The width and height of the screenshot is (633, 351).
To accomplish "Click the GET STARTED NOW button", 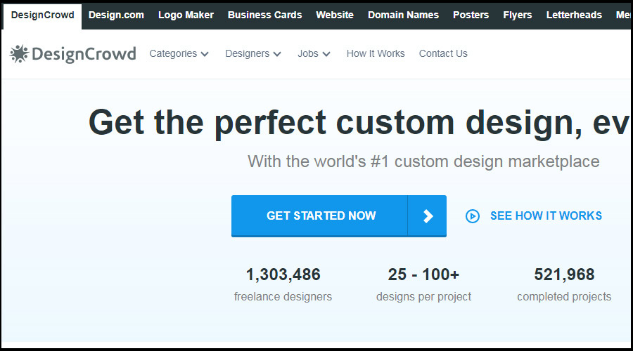I will click(x=339, y=216).
